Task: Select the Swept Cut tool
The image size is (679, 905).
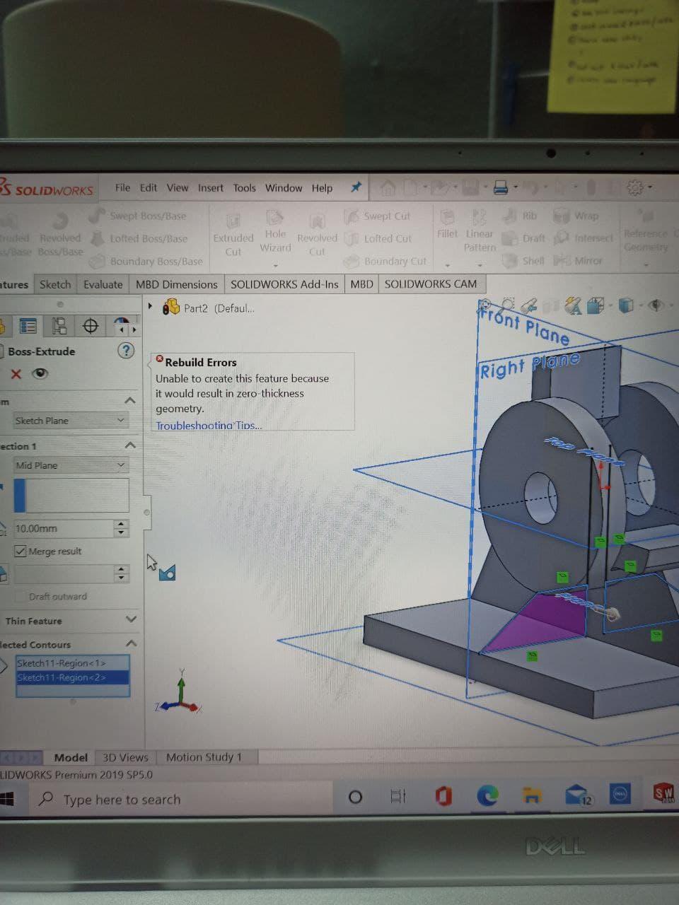Action: [x=378, y=216]
